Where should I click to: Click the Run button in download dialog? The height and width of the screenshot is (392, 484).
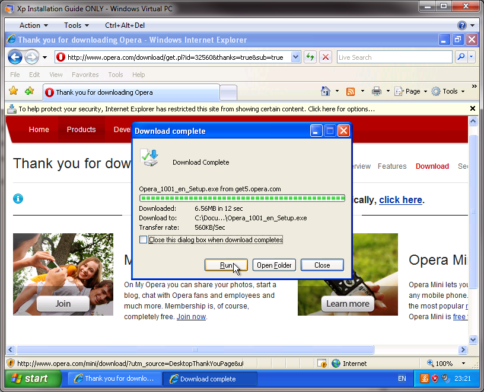(x=226, y=265)
